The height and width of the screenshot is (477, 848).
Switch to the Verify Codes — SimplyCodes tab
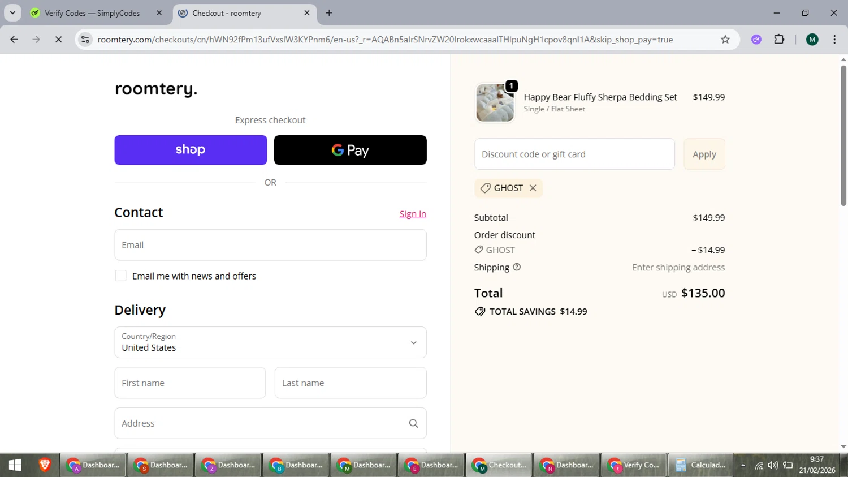click(92, 13)
